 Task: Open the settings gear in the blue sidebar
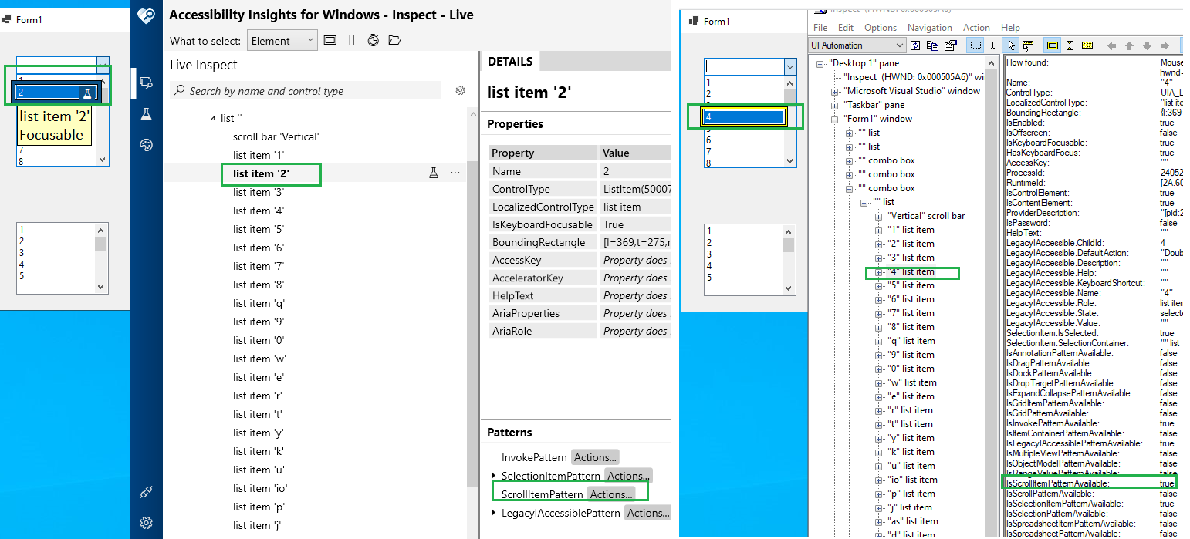tap(146, 523)
